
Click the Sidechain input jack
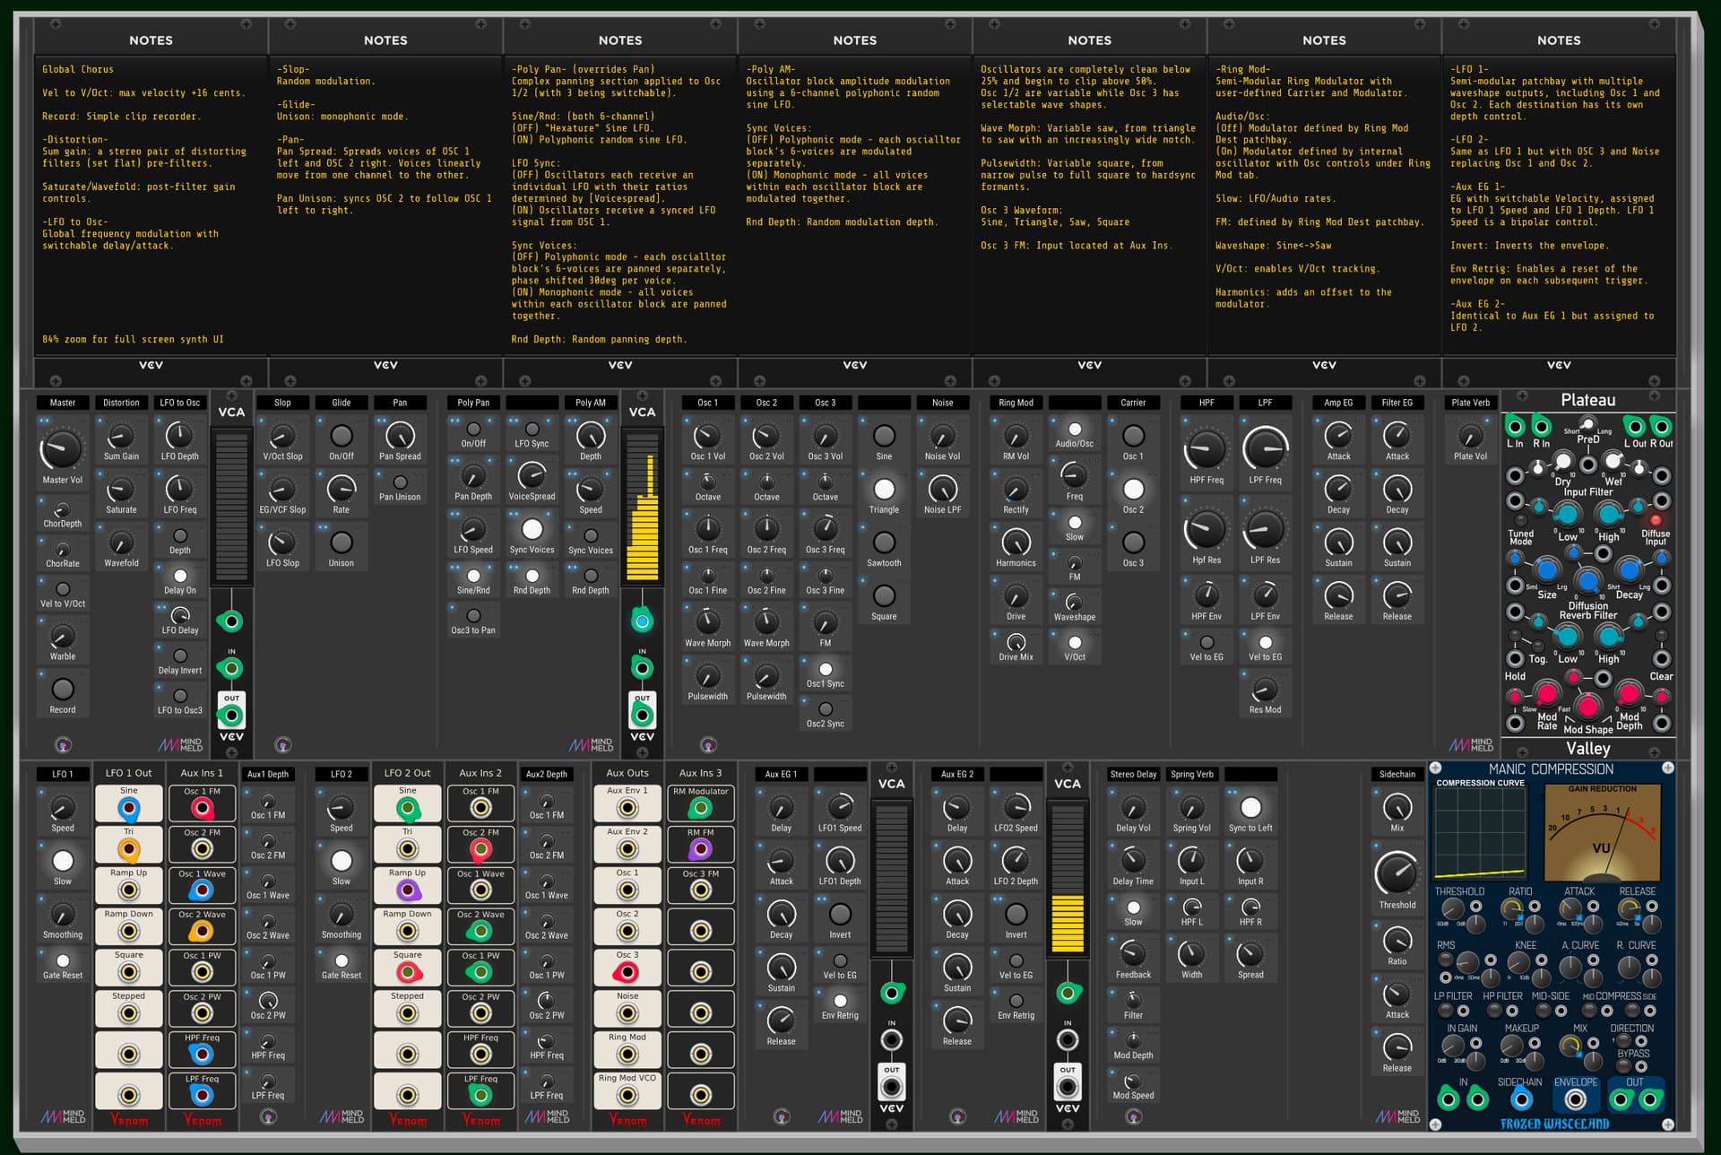1520,1099
